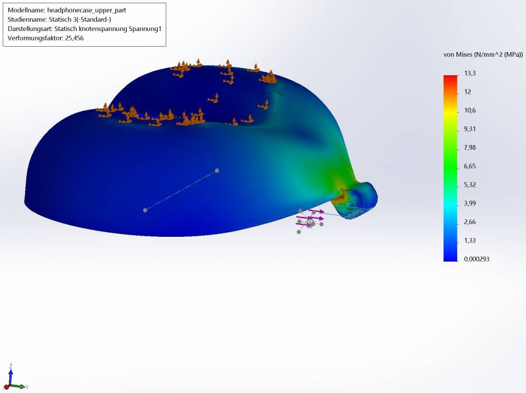This screenshot has width=526, height=393.
Task: Click the von Mises legend title
Action: (x=483, y=54)
